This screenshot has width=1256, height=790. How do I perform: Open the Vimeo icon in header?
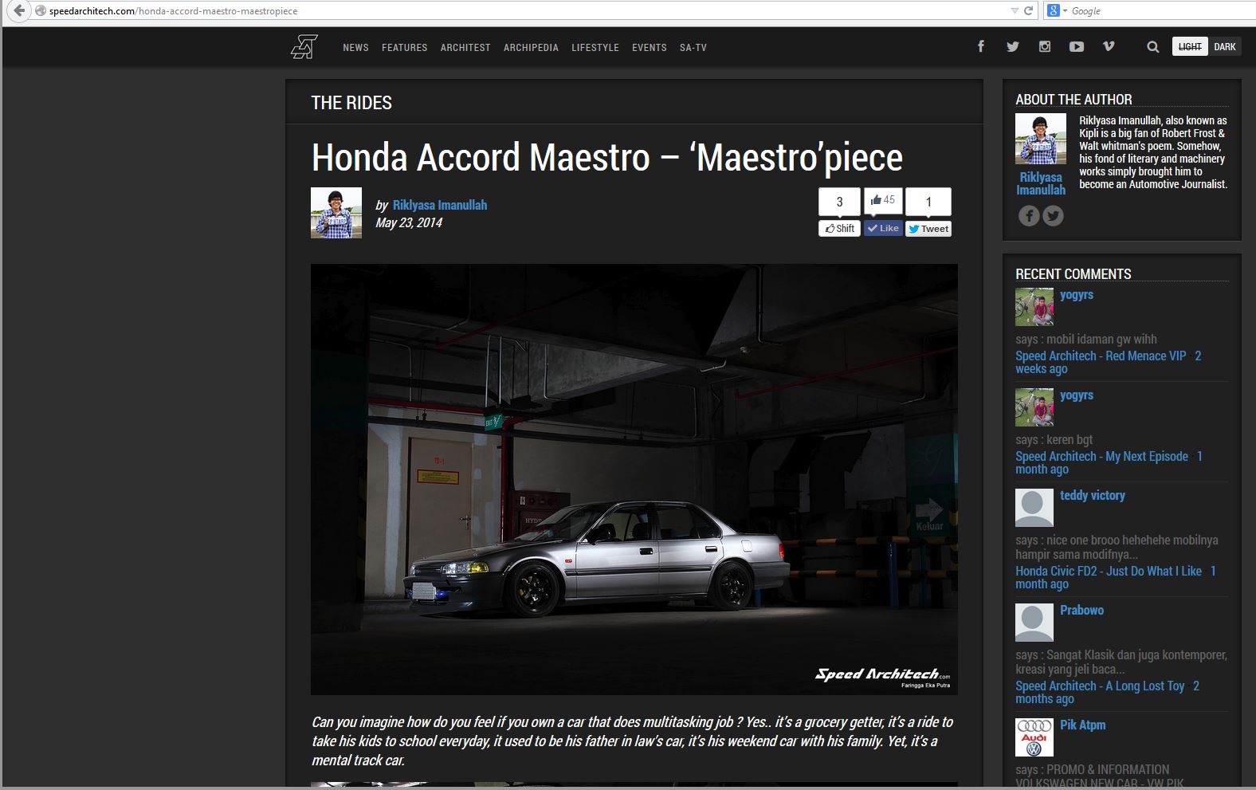pyautogui.click(x=1109, y=47)
